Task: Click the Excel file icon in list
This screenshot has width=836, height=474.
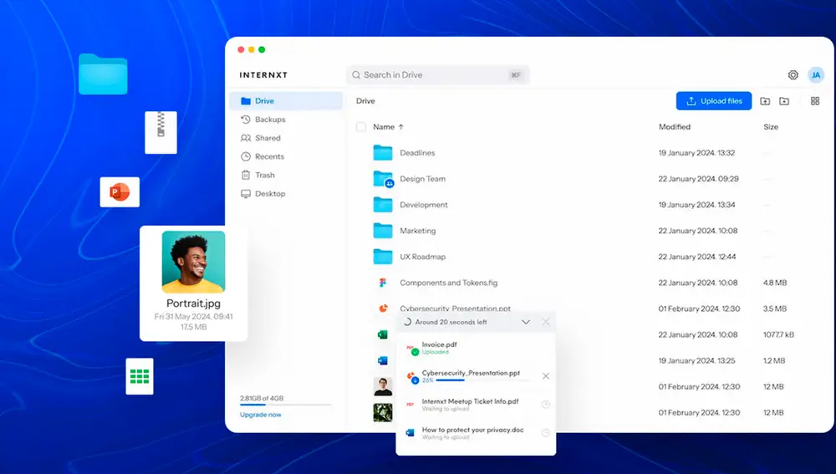Action: (382, 335)
